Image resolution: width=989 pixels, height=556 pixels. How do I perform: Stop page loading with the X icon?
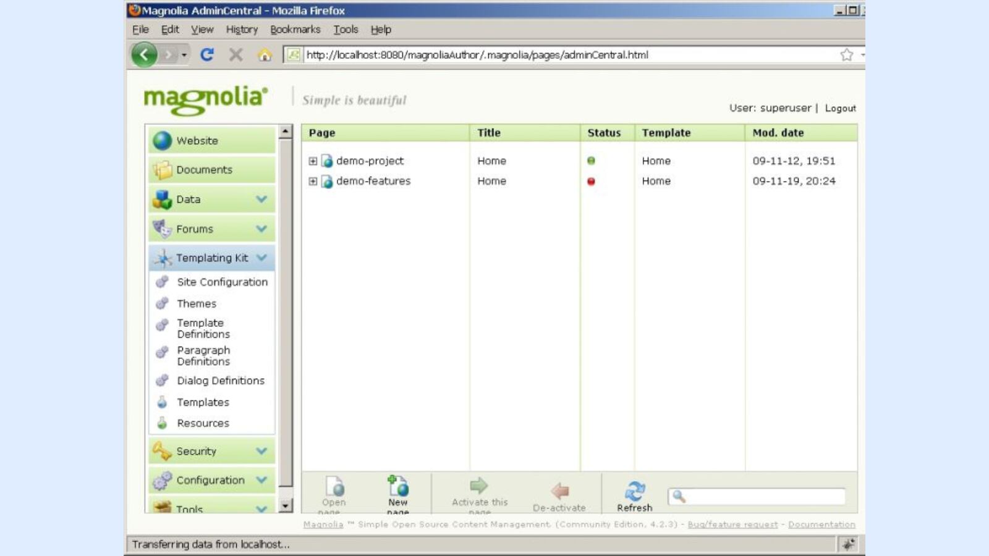coord(236,55)
